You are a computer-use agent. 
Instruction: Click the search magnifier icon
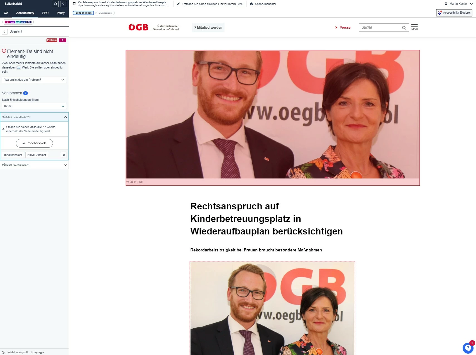point(404,28)
